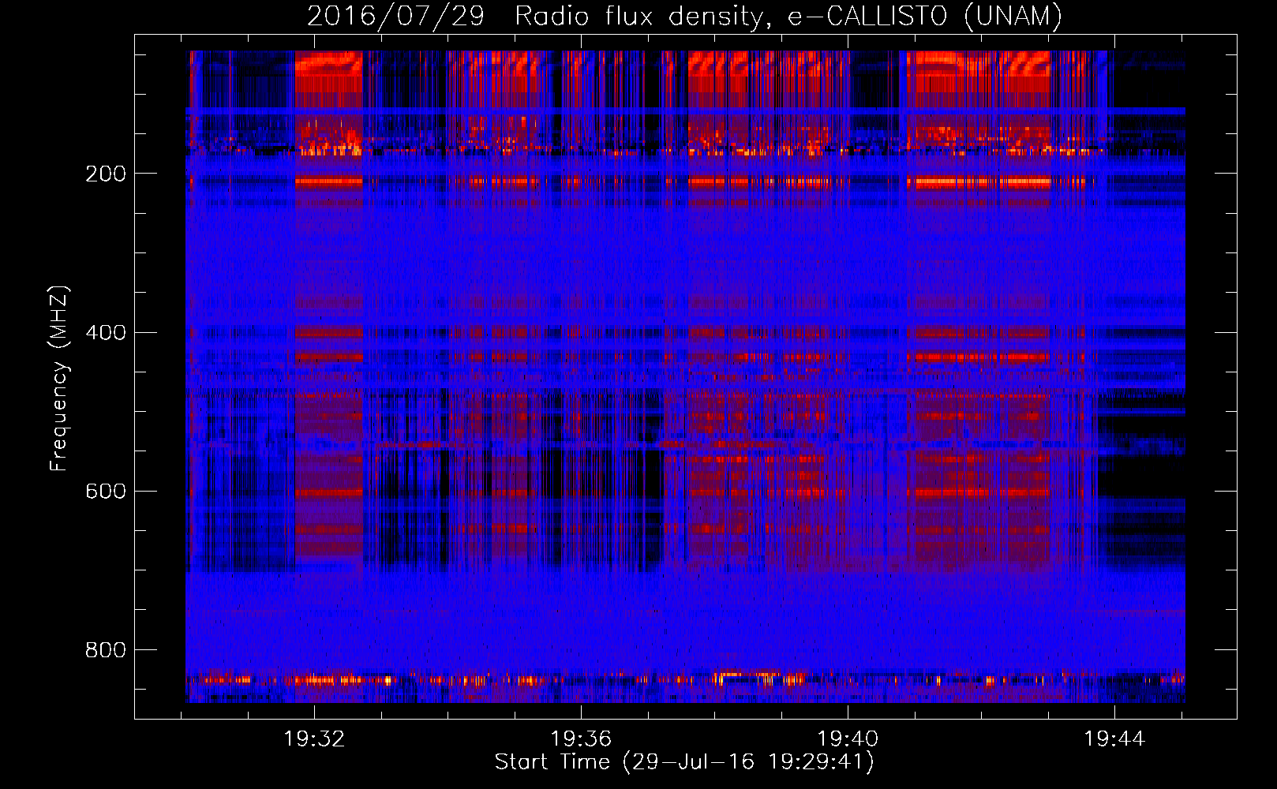Click the '19:36' time tick label

(x=581, y=739)
